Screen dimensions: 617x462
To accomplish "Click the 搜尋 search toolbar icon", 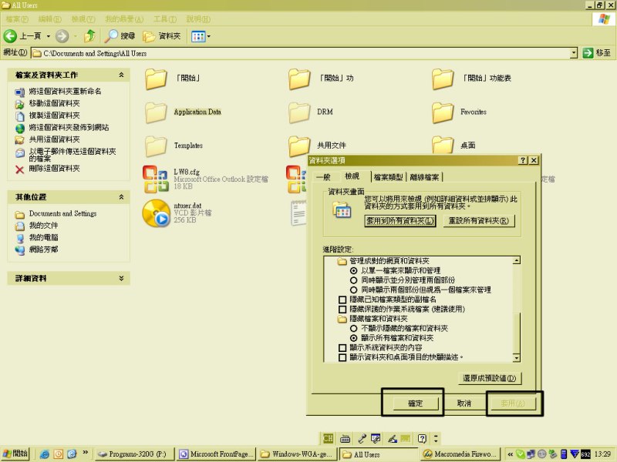I will pyautogui.click(x=120, y=36).
